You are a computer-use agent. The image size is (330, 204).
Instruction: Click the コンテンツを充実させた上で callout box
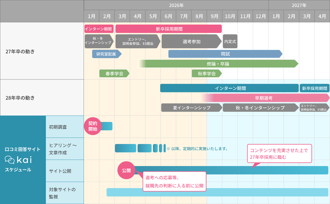coord(279,153)
